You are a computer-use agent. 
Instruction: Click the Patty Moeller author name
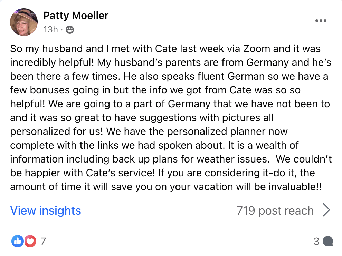tap(76, 16)
